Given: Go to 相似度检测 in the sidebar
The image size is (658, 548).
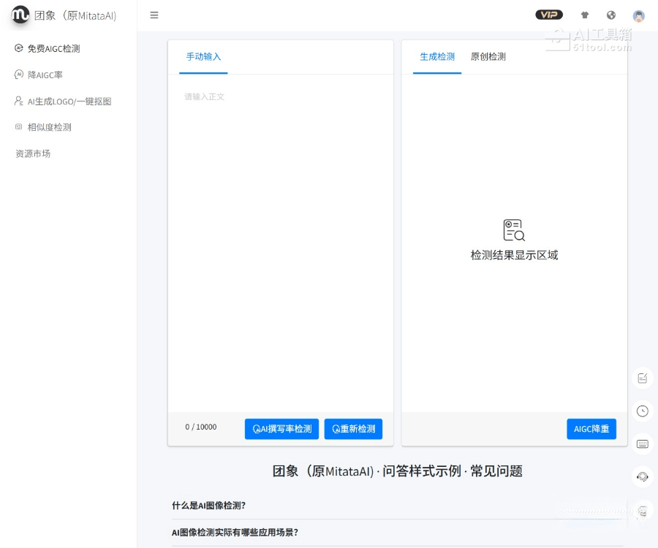Looking at the screenshot, I should pos(49,127).
